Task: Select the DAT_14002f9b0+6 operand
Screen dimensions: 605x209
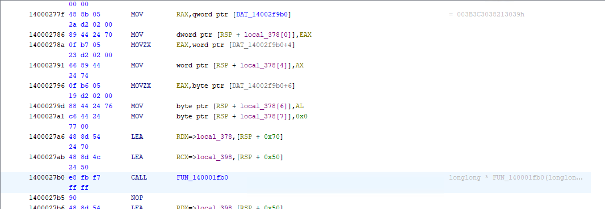Action: 261,86
